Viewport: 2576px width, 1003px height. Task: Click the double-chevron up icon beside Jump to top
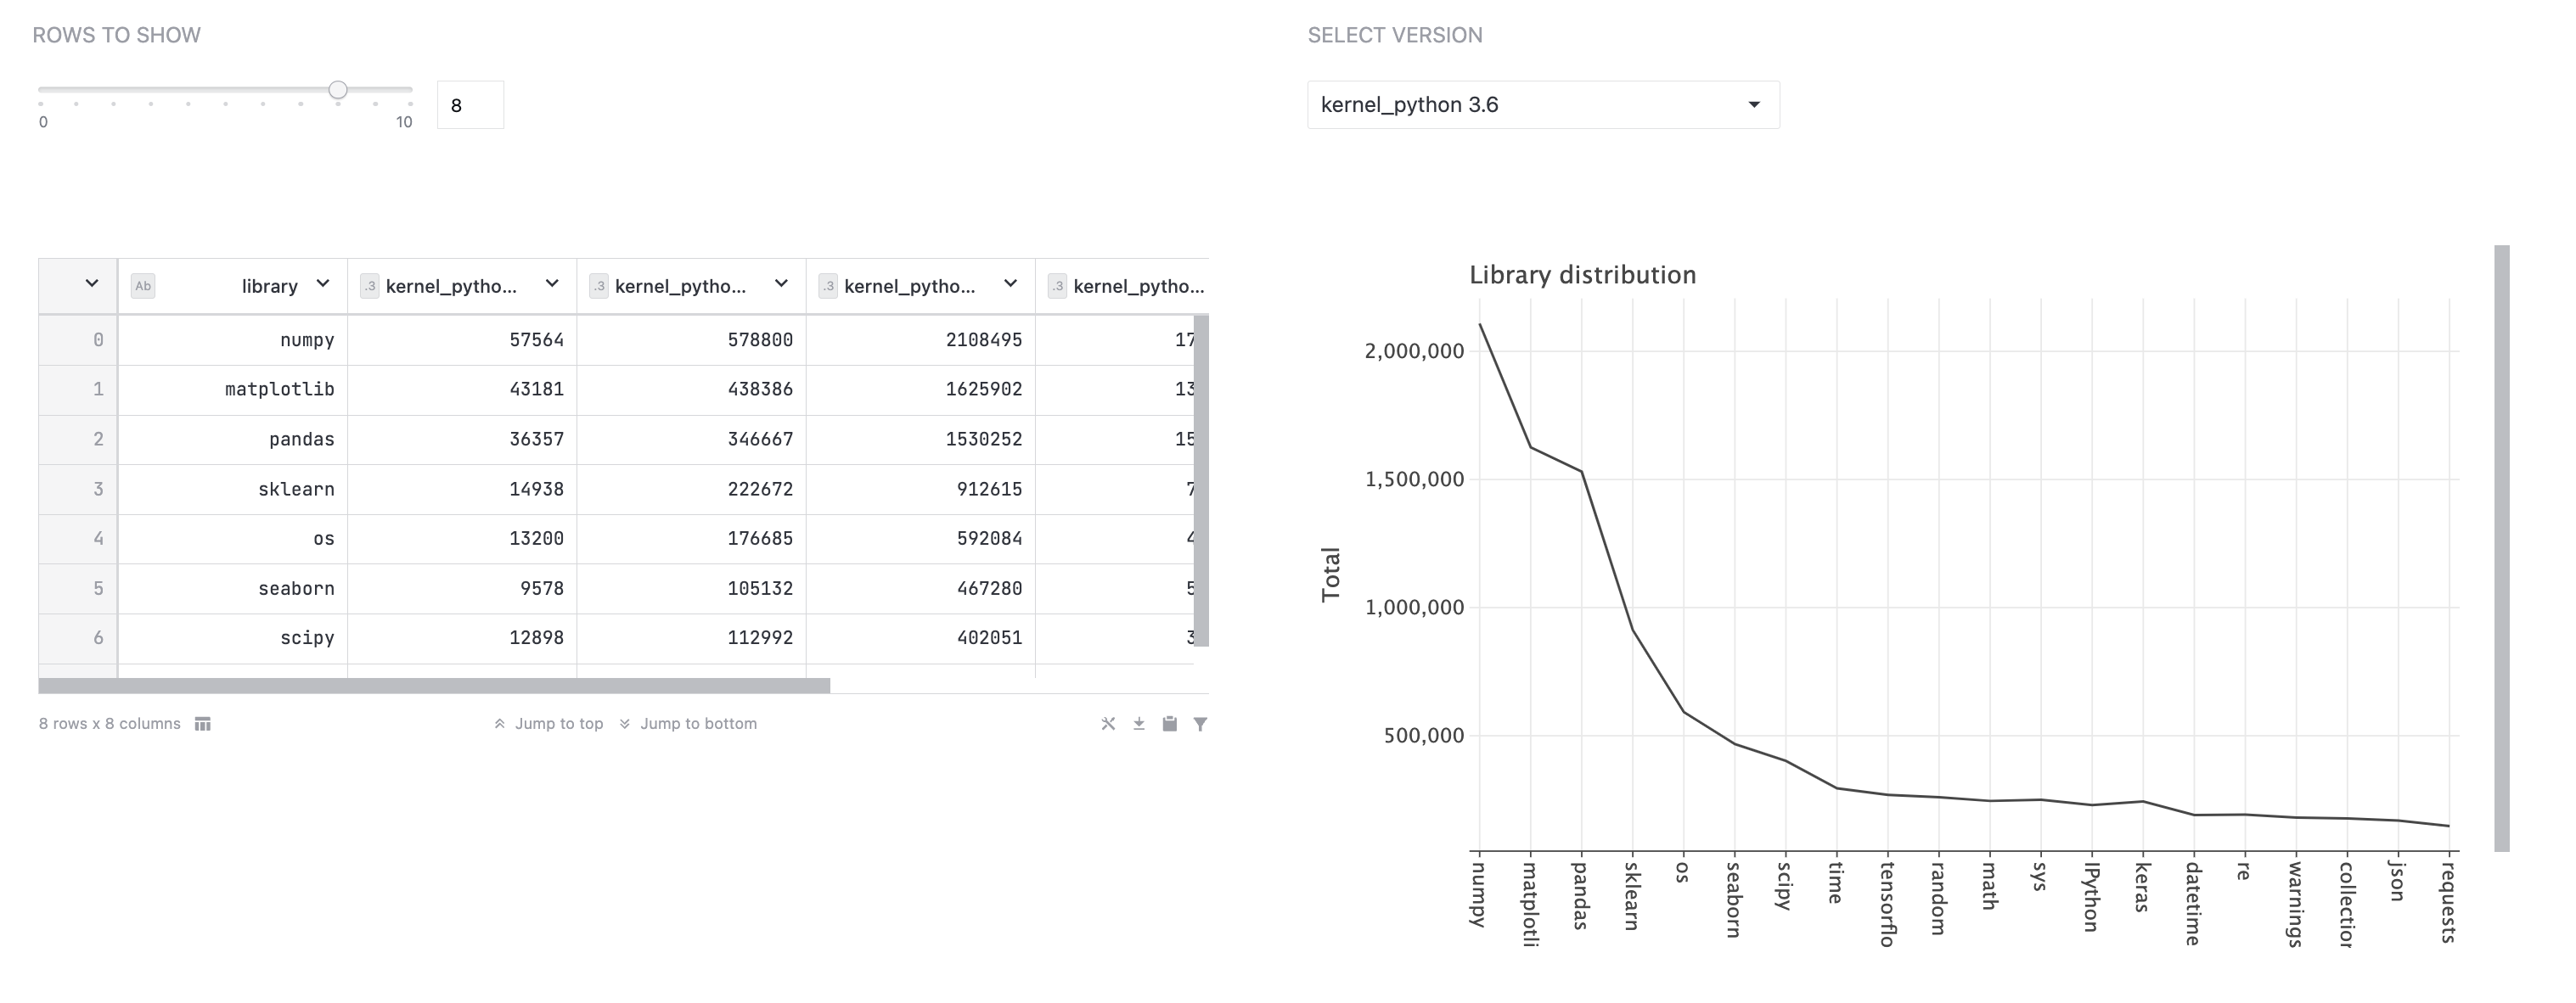coord(498,722)
